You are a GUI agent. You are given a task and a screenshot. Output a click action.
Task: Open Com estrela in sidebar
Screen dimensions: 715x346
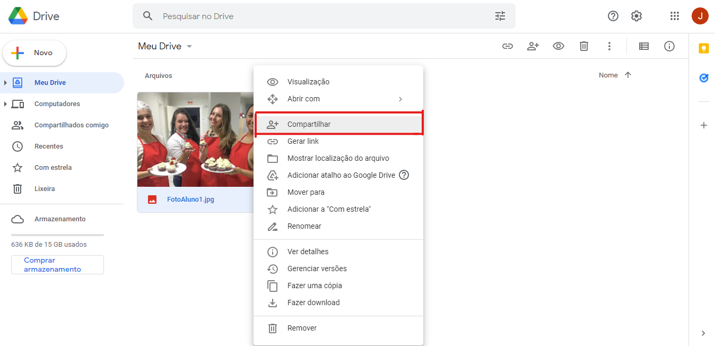(x=62, y=168)
